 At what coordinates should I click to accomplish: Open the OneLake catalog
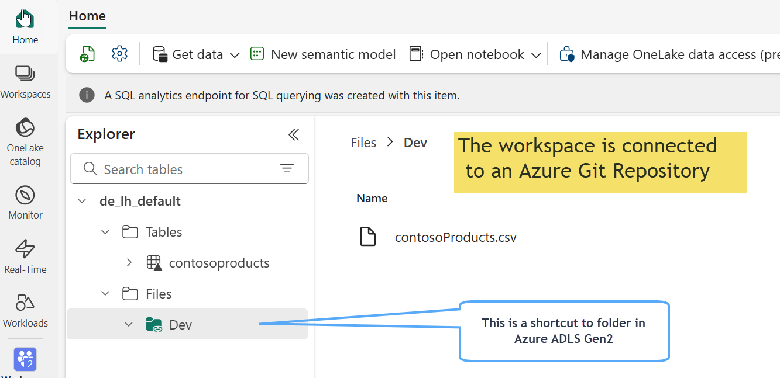[25, 143]
